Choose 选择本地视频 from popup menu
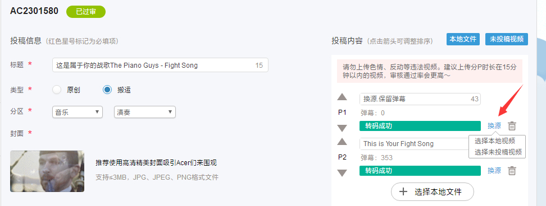Image resolution: width=546 pixels, height=206 pixels. 495,141
